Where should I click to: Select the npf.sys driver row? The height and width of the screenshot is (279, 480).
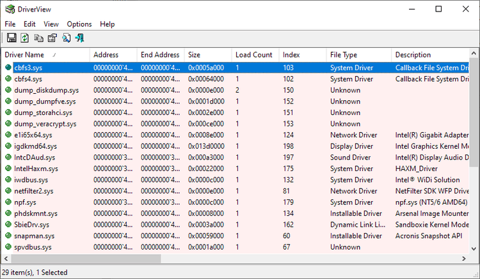click(235, 202)
